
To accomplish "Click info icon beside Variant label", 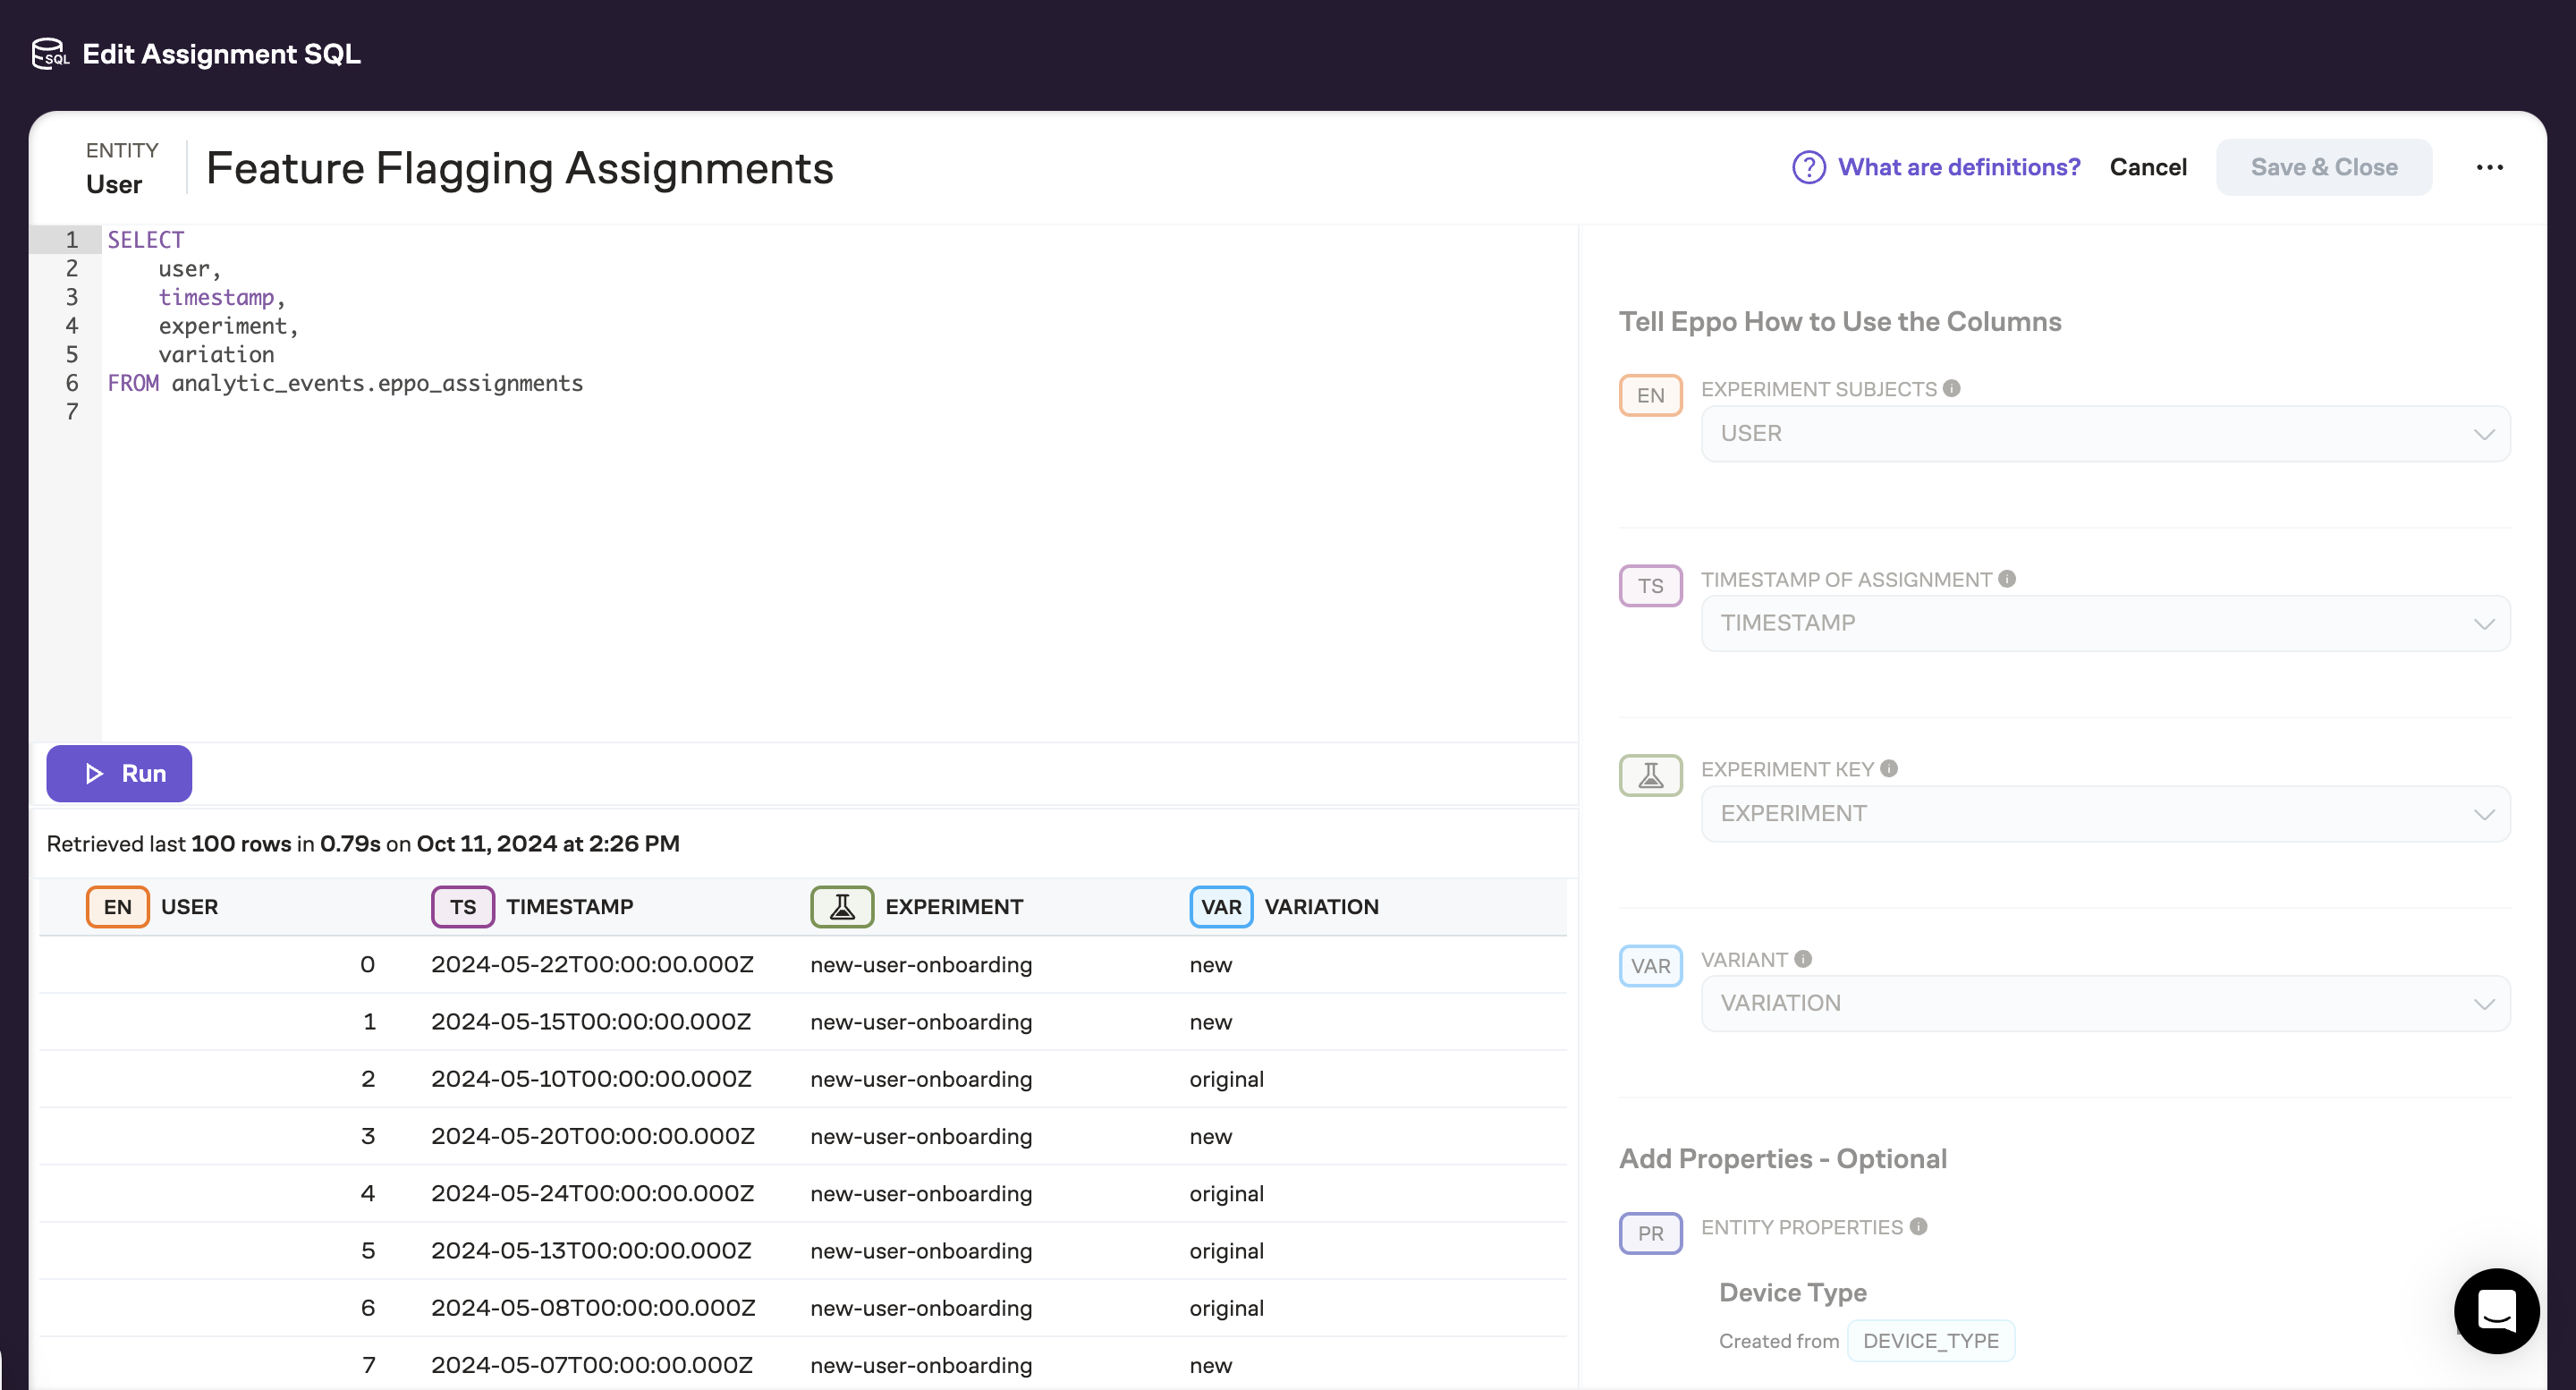I will click(1803, 959).
